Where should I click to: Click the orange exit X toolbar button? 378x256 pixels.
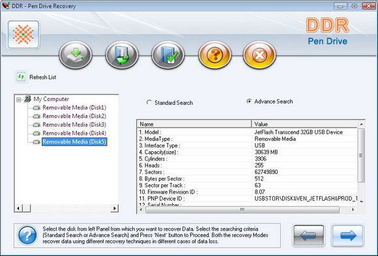tap(259, 55)
